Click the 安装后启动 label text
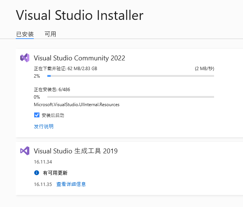243x207 pixels. coord(53,115)
